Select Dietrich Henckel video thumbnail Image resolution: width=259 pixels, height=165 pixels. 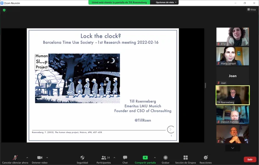click(x=233, y=115)
